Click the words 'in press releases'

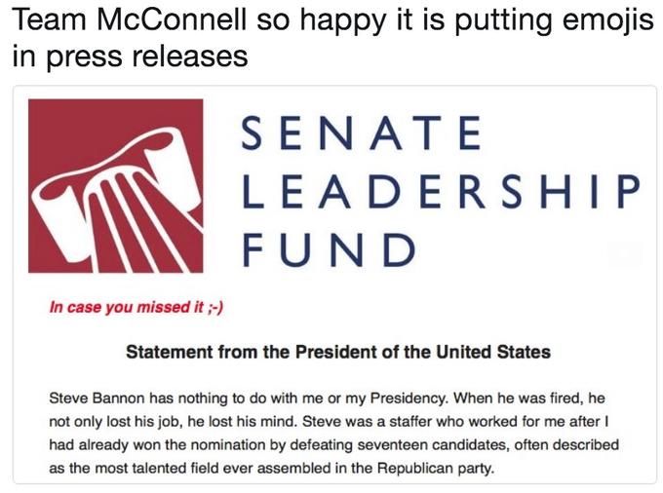coord(131,56)
